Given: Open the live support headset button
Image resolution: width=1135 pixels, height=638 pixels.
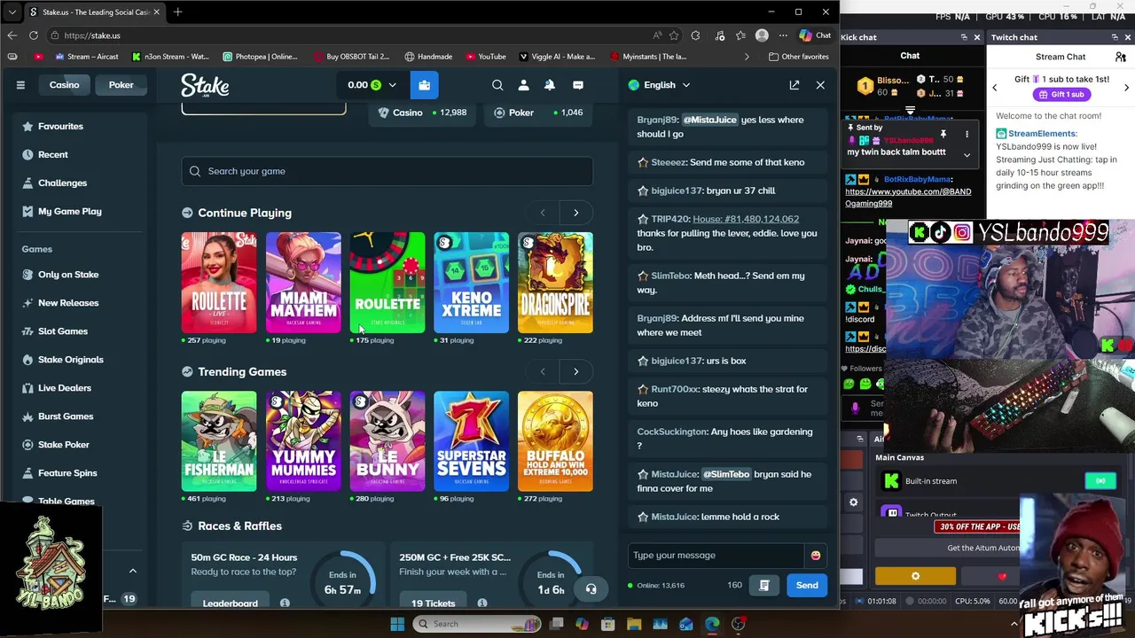Looking at the screenshot, I should 591,589.
